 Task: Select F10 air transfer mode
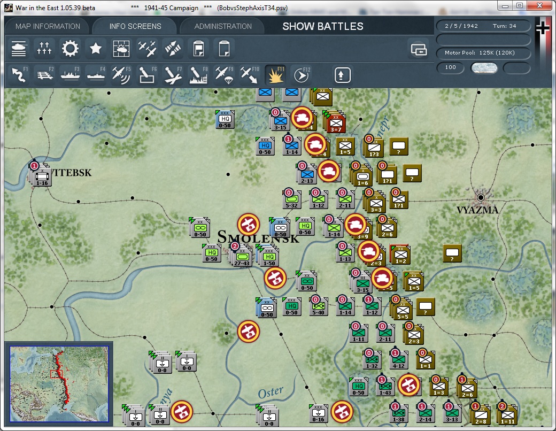[x=250, y=75]
